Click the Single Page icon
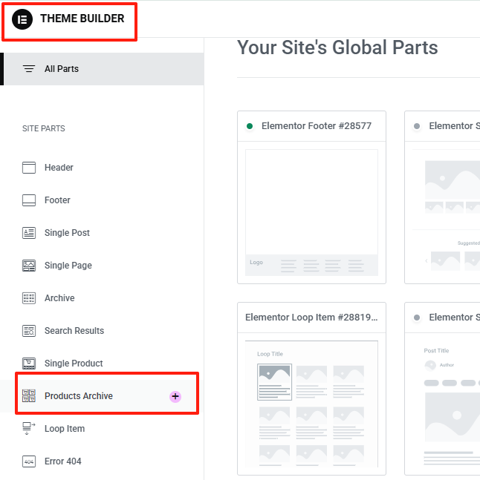This screenshot has width=480, height=480. pos(29,266)
